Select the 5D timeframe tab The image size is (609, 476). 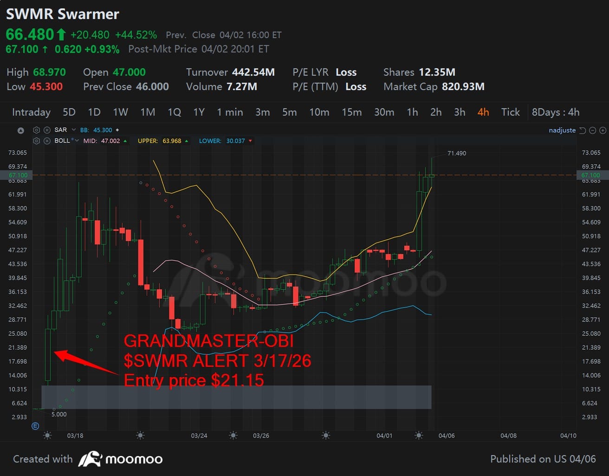click(x=69, y=112)
